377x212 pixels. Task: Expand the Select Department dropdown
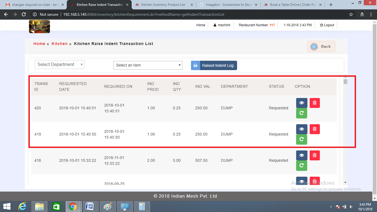[60, 65]
